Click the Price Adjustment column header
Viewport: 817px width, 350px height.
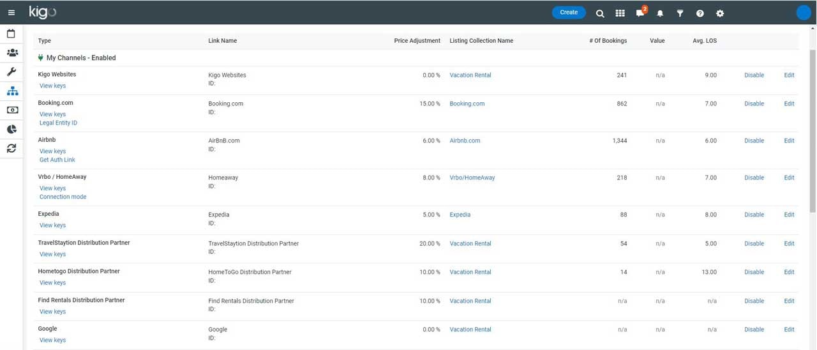tap(417, 41)
